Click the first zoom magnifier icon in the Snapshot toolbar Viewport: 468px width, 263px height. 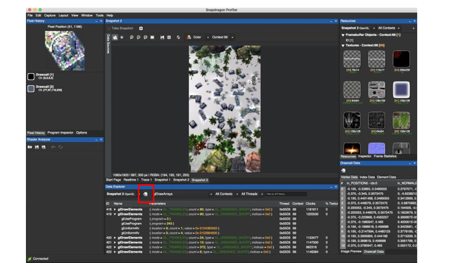click(132, 37)
